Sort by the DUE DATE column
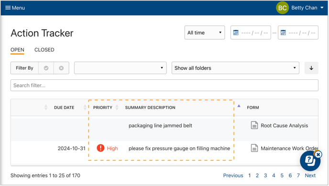329x186 pixels. [x=64, y=108]
